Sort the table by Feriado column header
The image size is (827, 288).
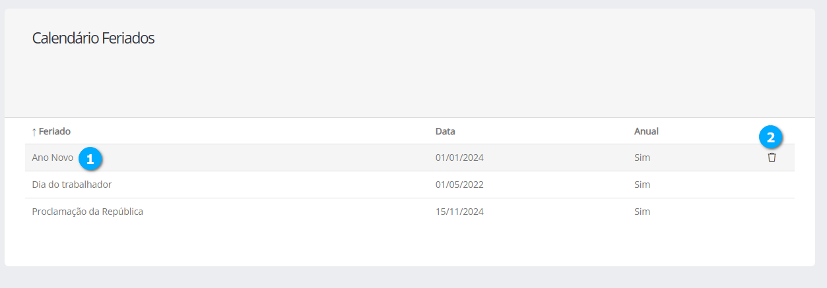coord(55,131)
